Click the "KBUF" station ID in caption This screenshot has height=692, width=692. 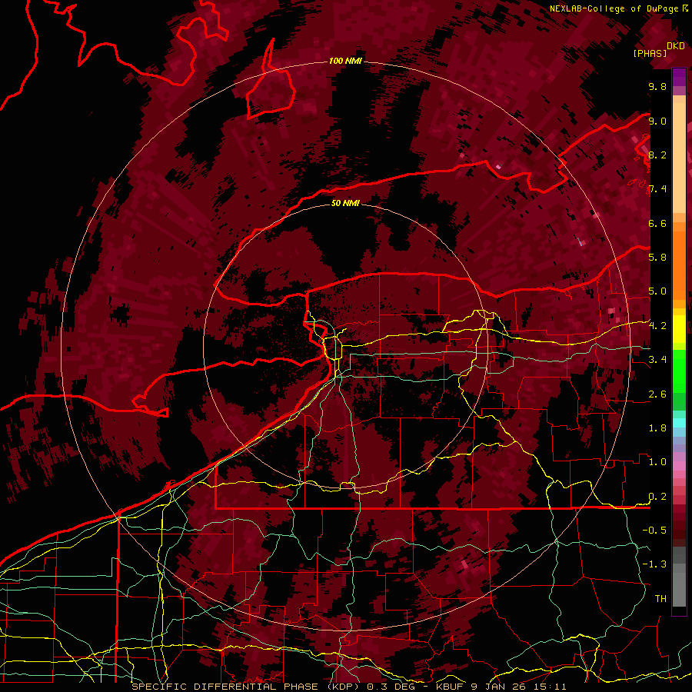coord(451,687)
